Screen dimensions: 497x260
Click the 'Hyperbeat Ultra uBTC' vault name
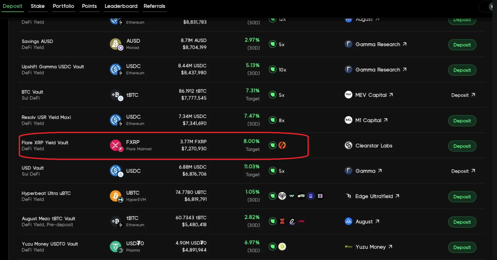click(46, 193)
